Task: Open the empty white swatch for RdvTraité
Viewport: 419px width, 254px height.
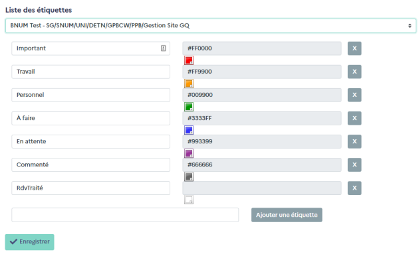Action: 189,200
